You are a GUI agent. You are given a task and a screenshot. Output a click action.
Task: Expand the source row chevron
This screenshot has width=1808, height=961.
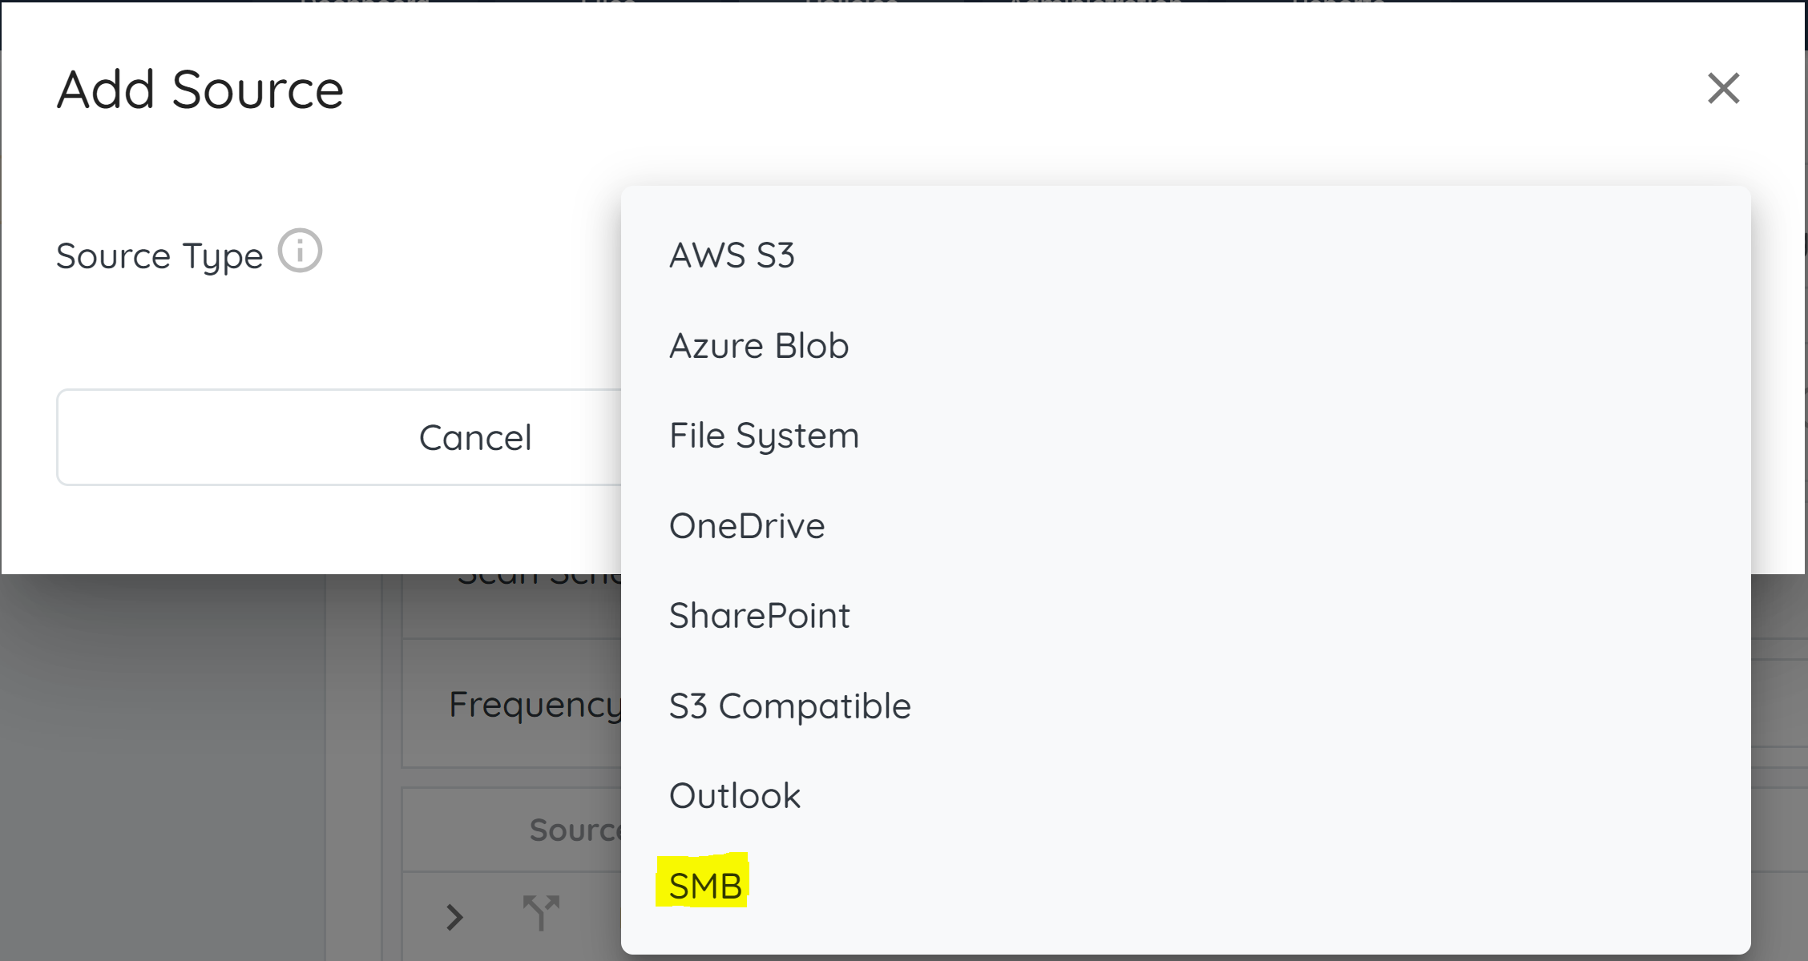(454, 917)
